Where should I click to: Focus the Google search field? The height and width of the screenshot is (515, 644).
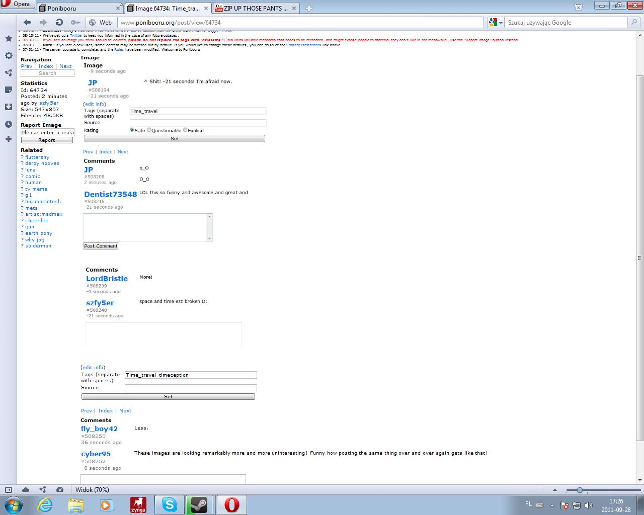point(567,23)
